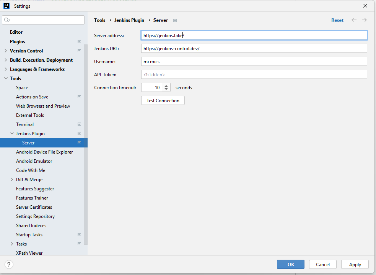
Task: Collapse the Jenkins Plugin node
Action: pyautogui.click(x=12, y=134)
